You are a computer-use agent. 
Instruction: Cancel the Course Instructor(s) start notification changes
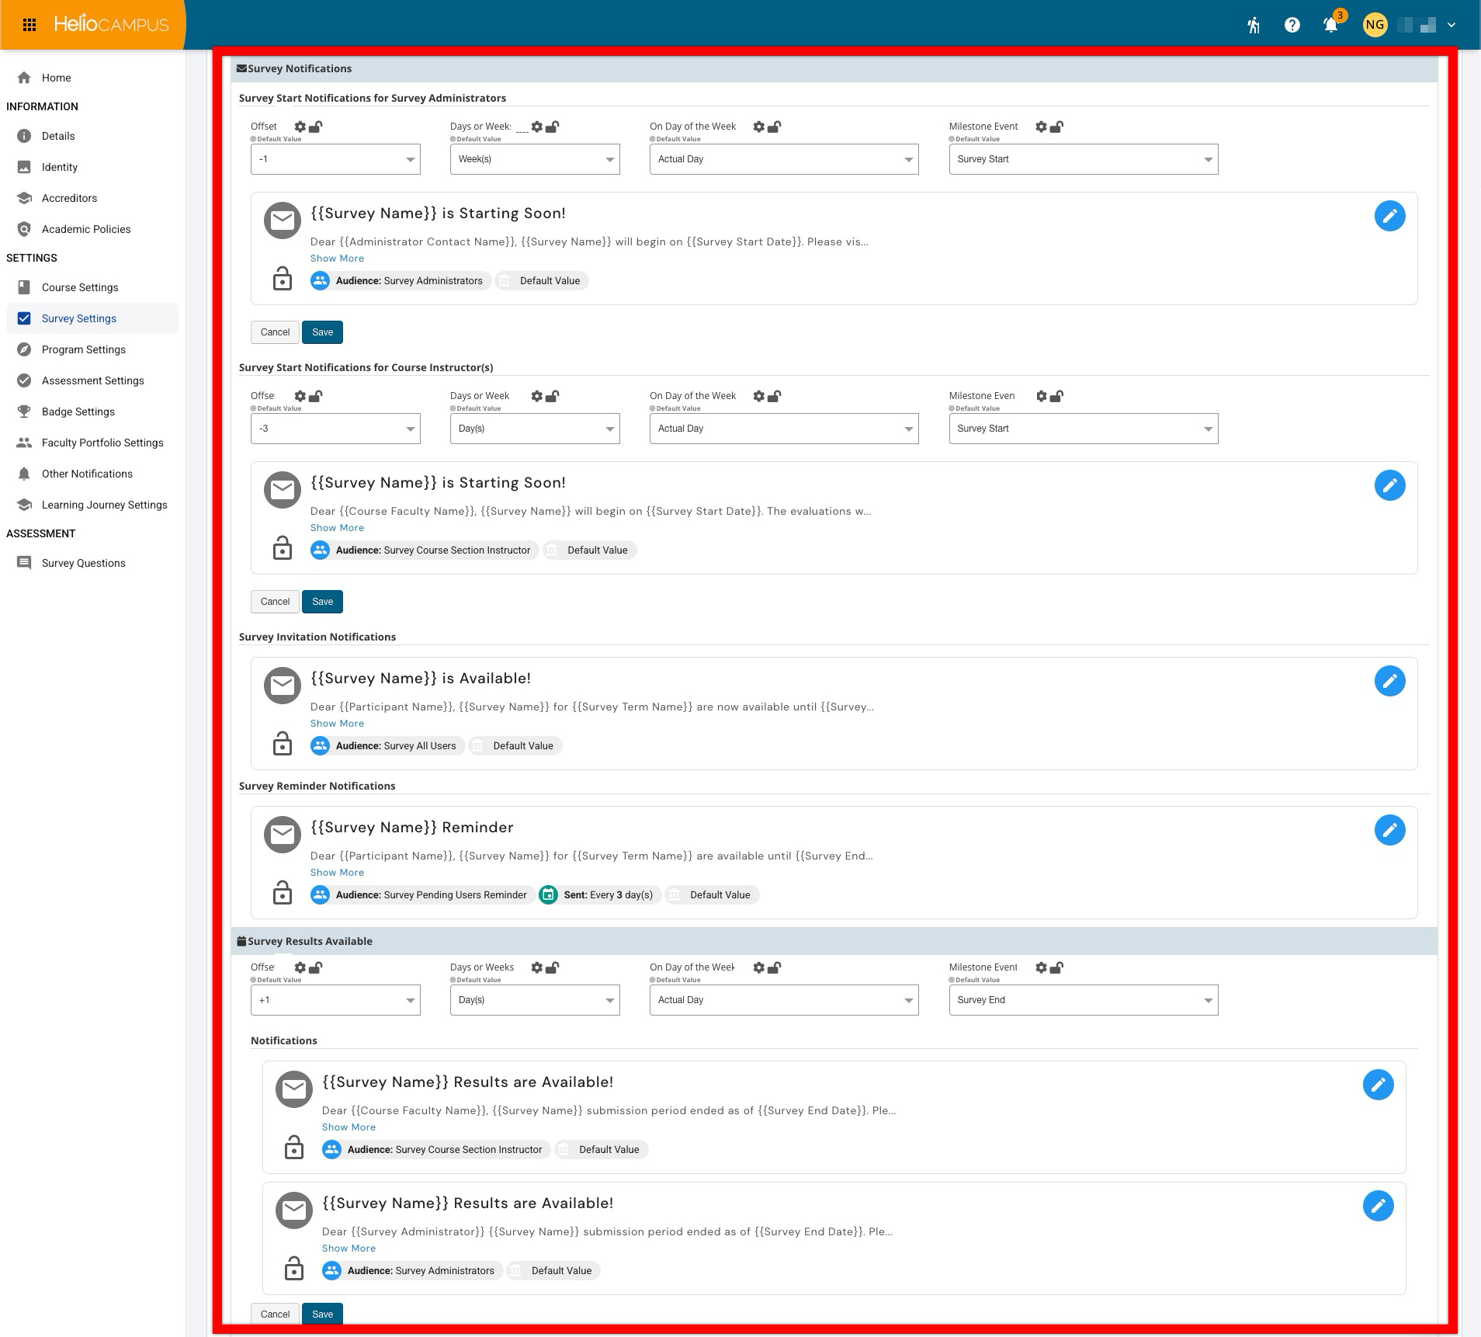point(275,602)
